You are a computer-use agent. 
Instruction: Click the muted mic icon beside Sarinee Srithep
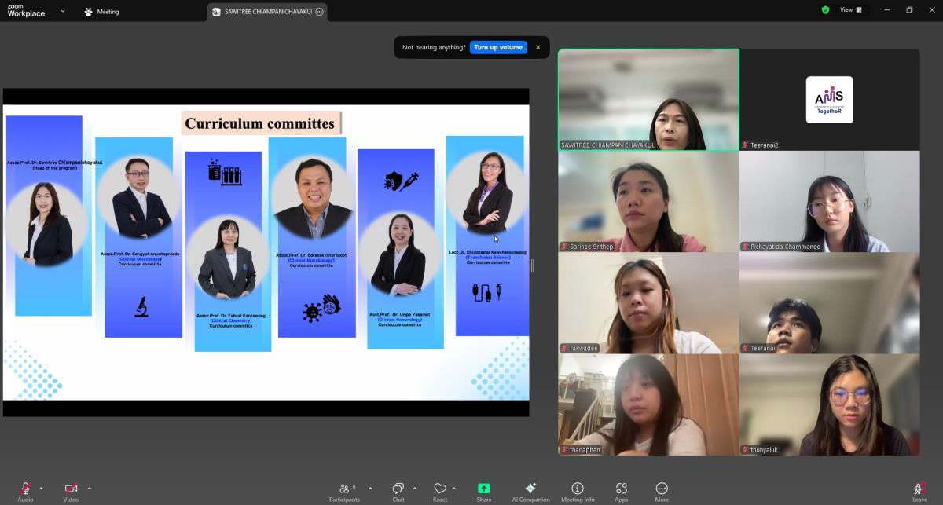(x=564, y=247)
